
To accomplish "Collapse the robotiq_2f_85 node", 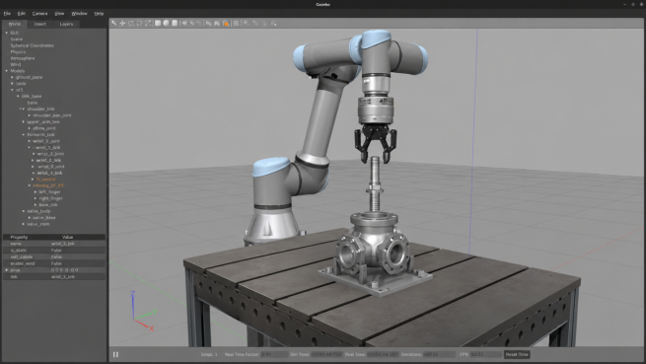I will tap(30, 185).
